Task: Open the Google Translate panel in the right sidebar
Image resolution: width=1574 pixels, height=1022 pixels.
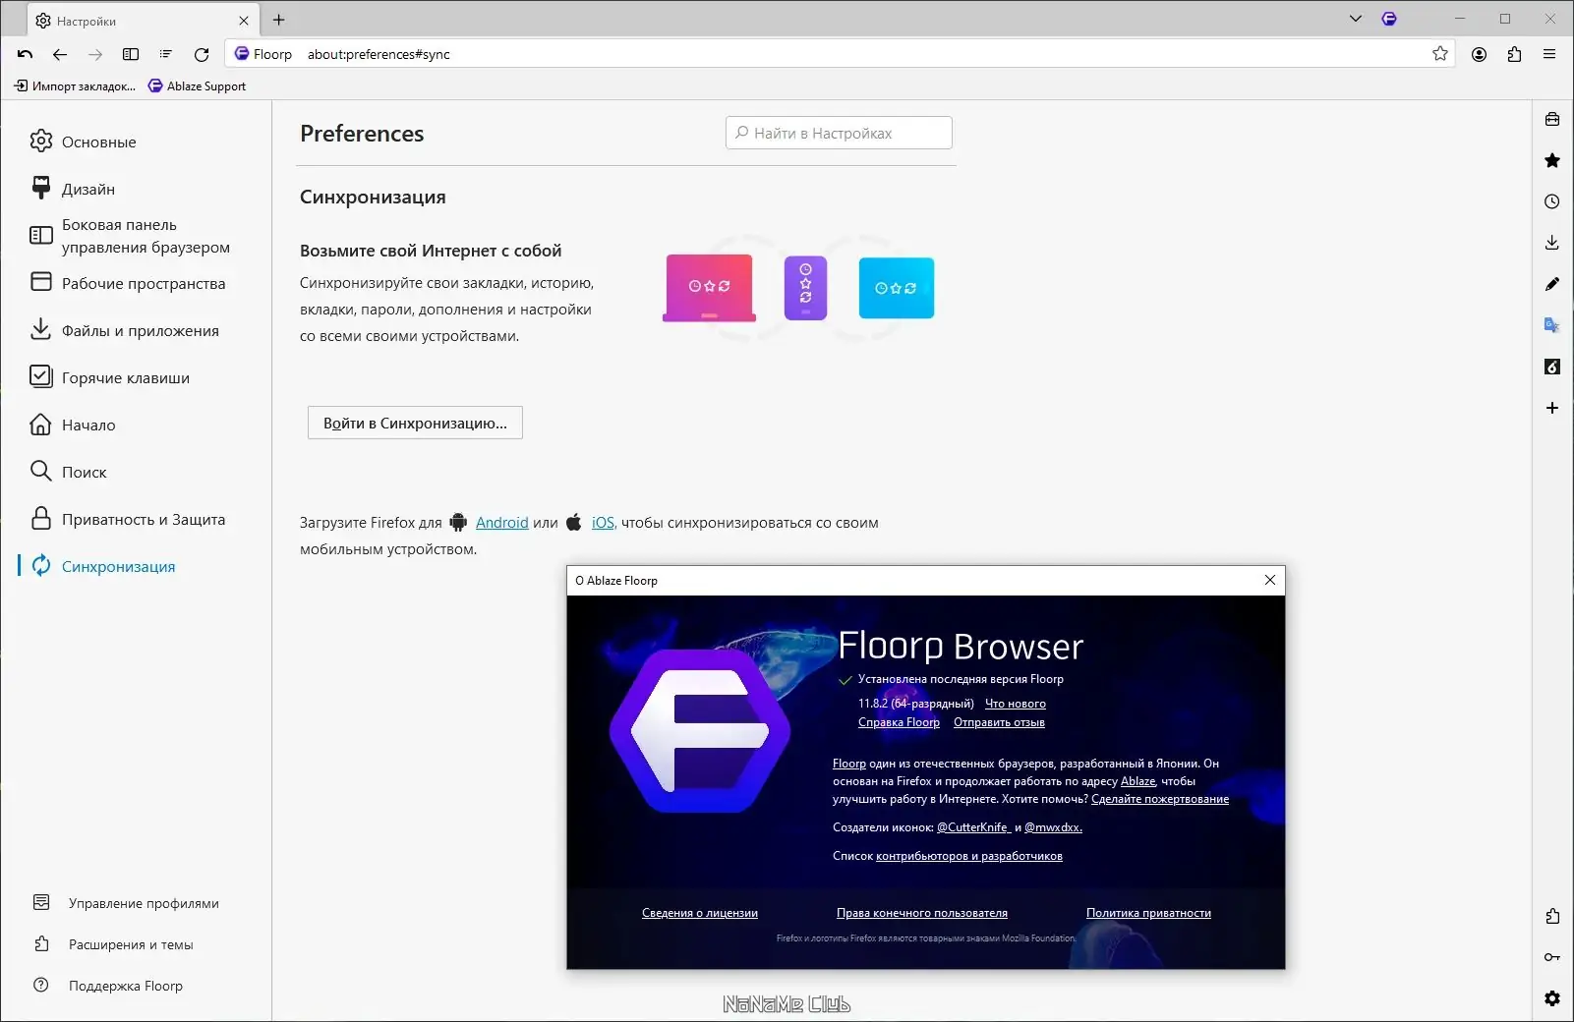Action: [1552, 325]
